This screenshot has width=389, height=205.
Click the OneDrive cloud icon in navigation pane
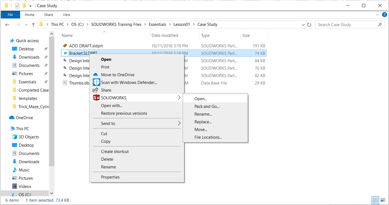coord(12,117)
